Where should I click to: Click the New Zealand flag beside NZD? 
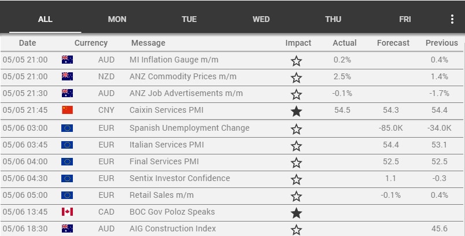pyautogui.click(x=68, y=76)
